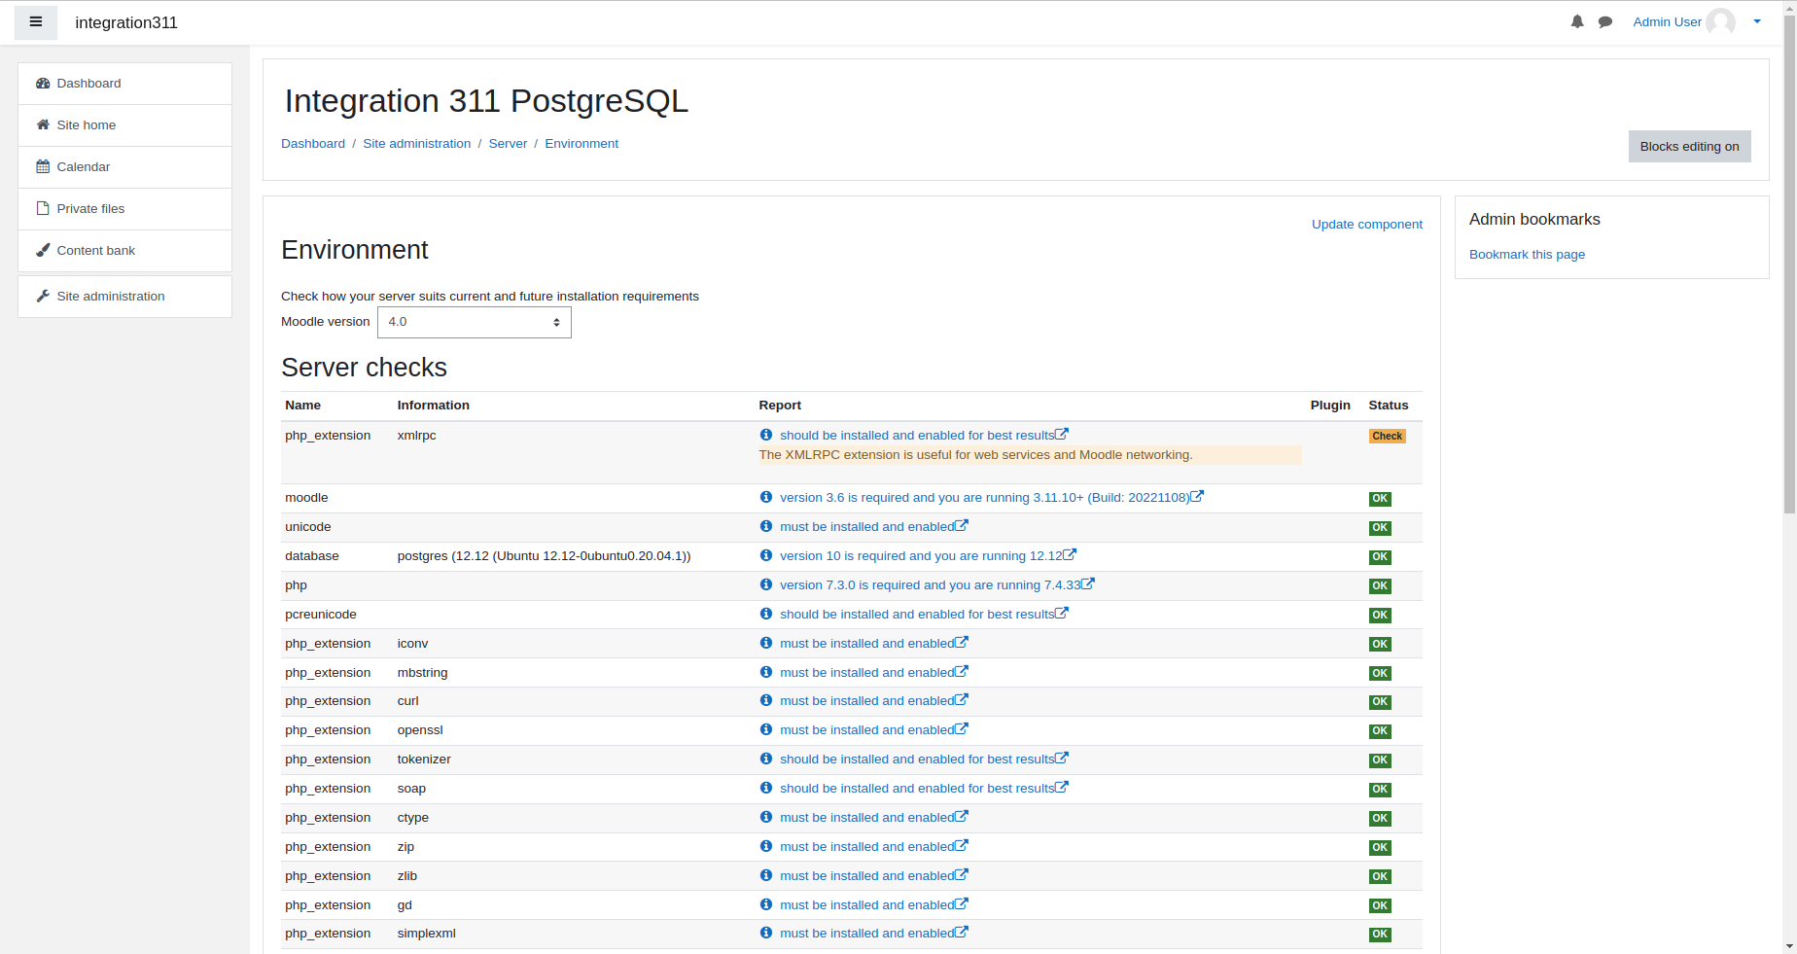Click the info icon in the zip row
Viewport: 1797px width, 954px height.
click(x=766, y=846)
